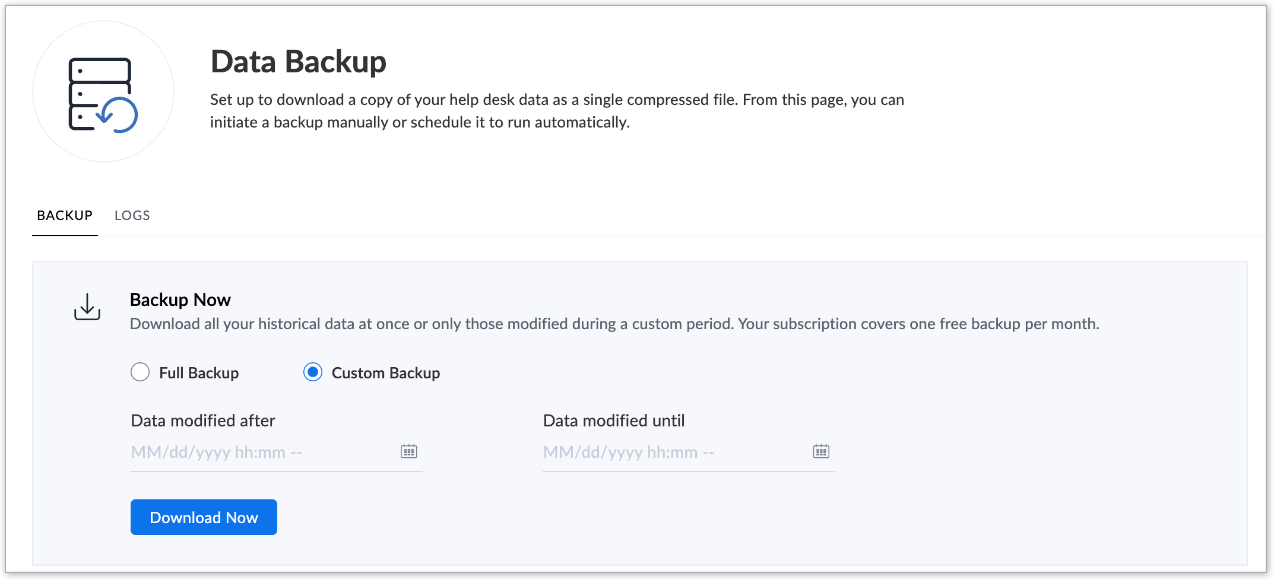
Task: Click the Custom Backup label text
Action: pos(386,373)
